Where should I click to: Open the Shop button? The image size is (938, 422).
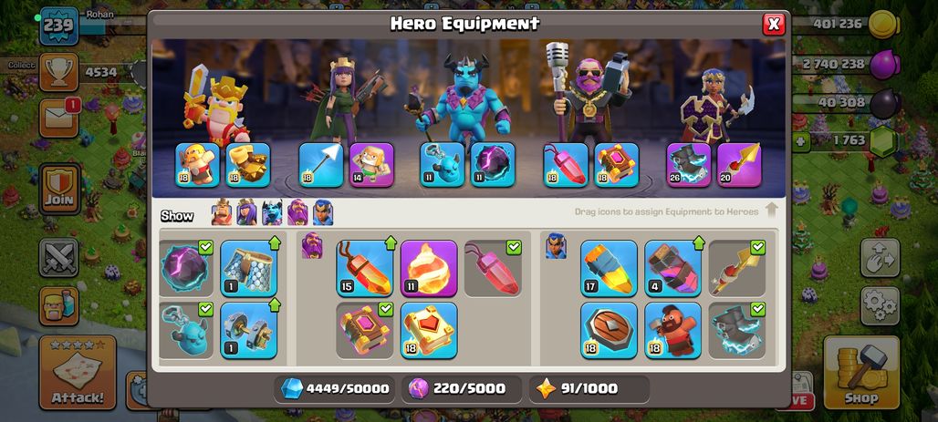[x=860, y=373]
